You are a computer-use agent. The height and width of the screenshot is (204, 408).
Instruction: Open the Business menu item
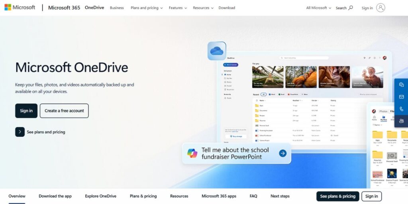117,8
